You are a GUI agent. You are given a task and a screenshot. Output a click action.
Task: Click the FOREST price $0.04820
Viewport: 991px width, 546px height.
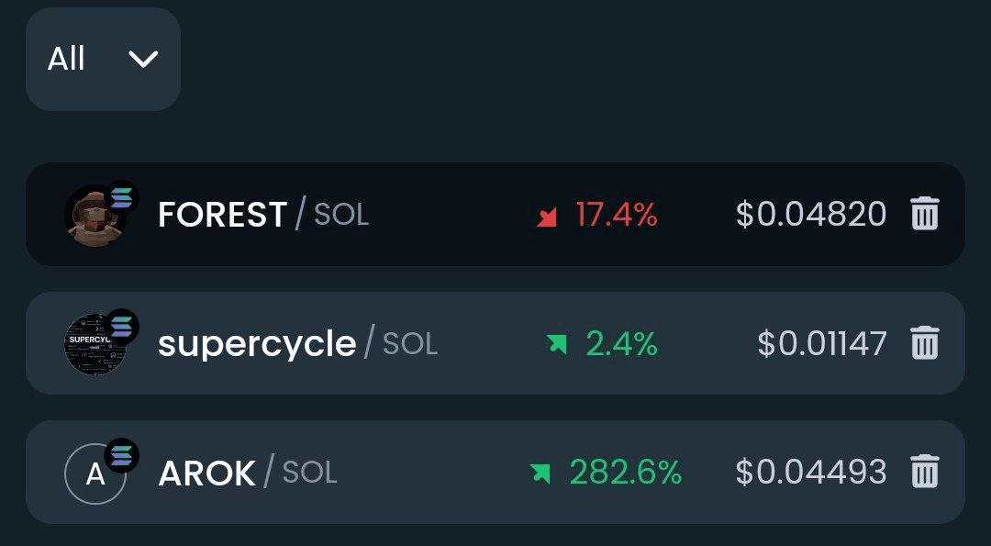[x=811, y=214]
